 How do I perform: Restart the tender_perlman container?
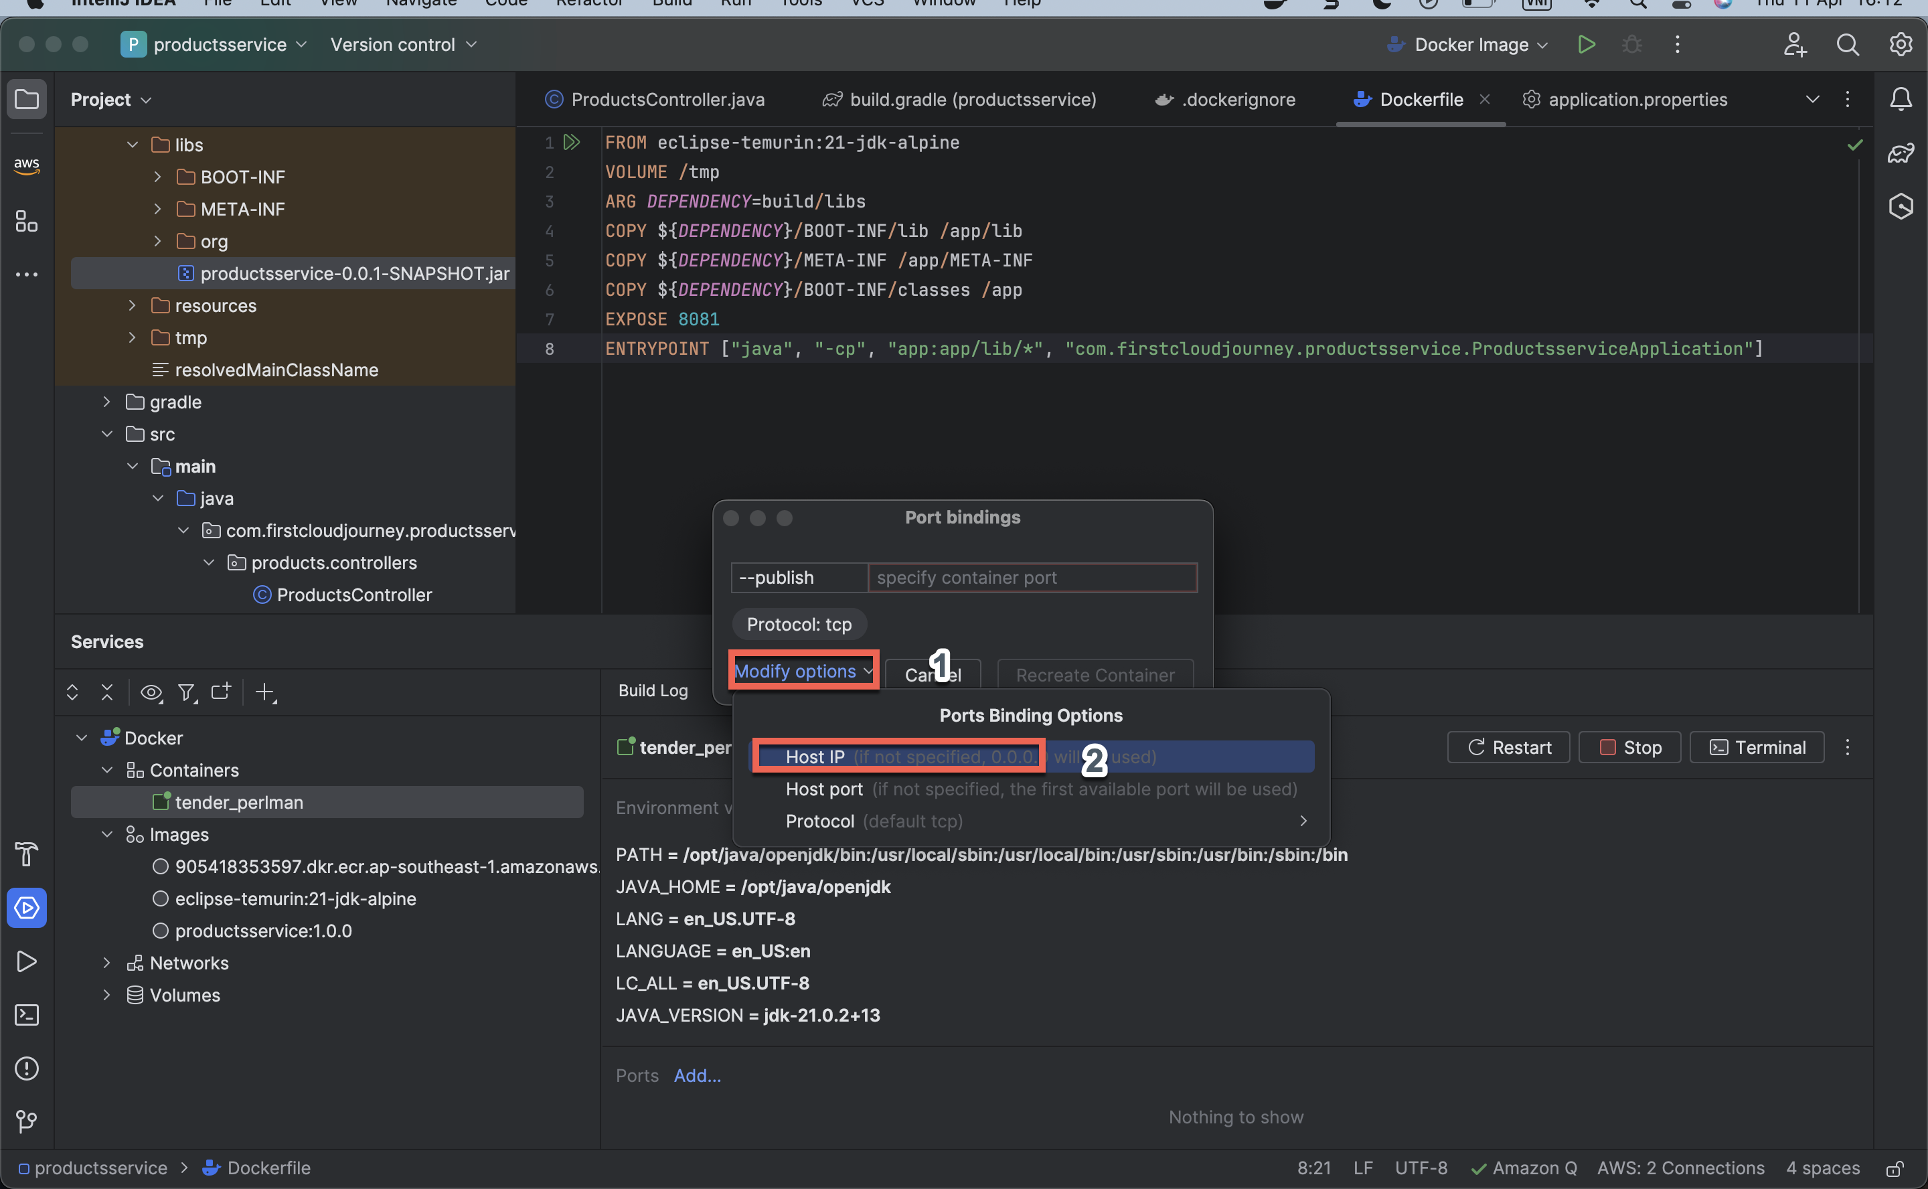tap(1508, 748)
